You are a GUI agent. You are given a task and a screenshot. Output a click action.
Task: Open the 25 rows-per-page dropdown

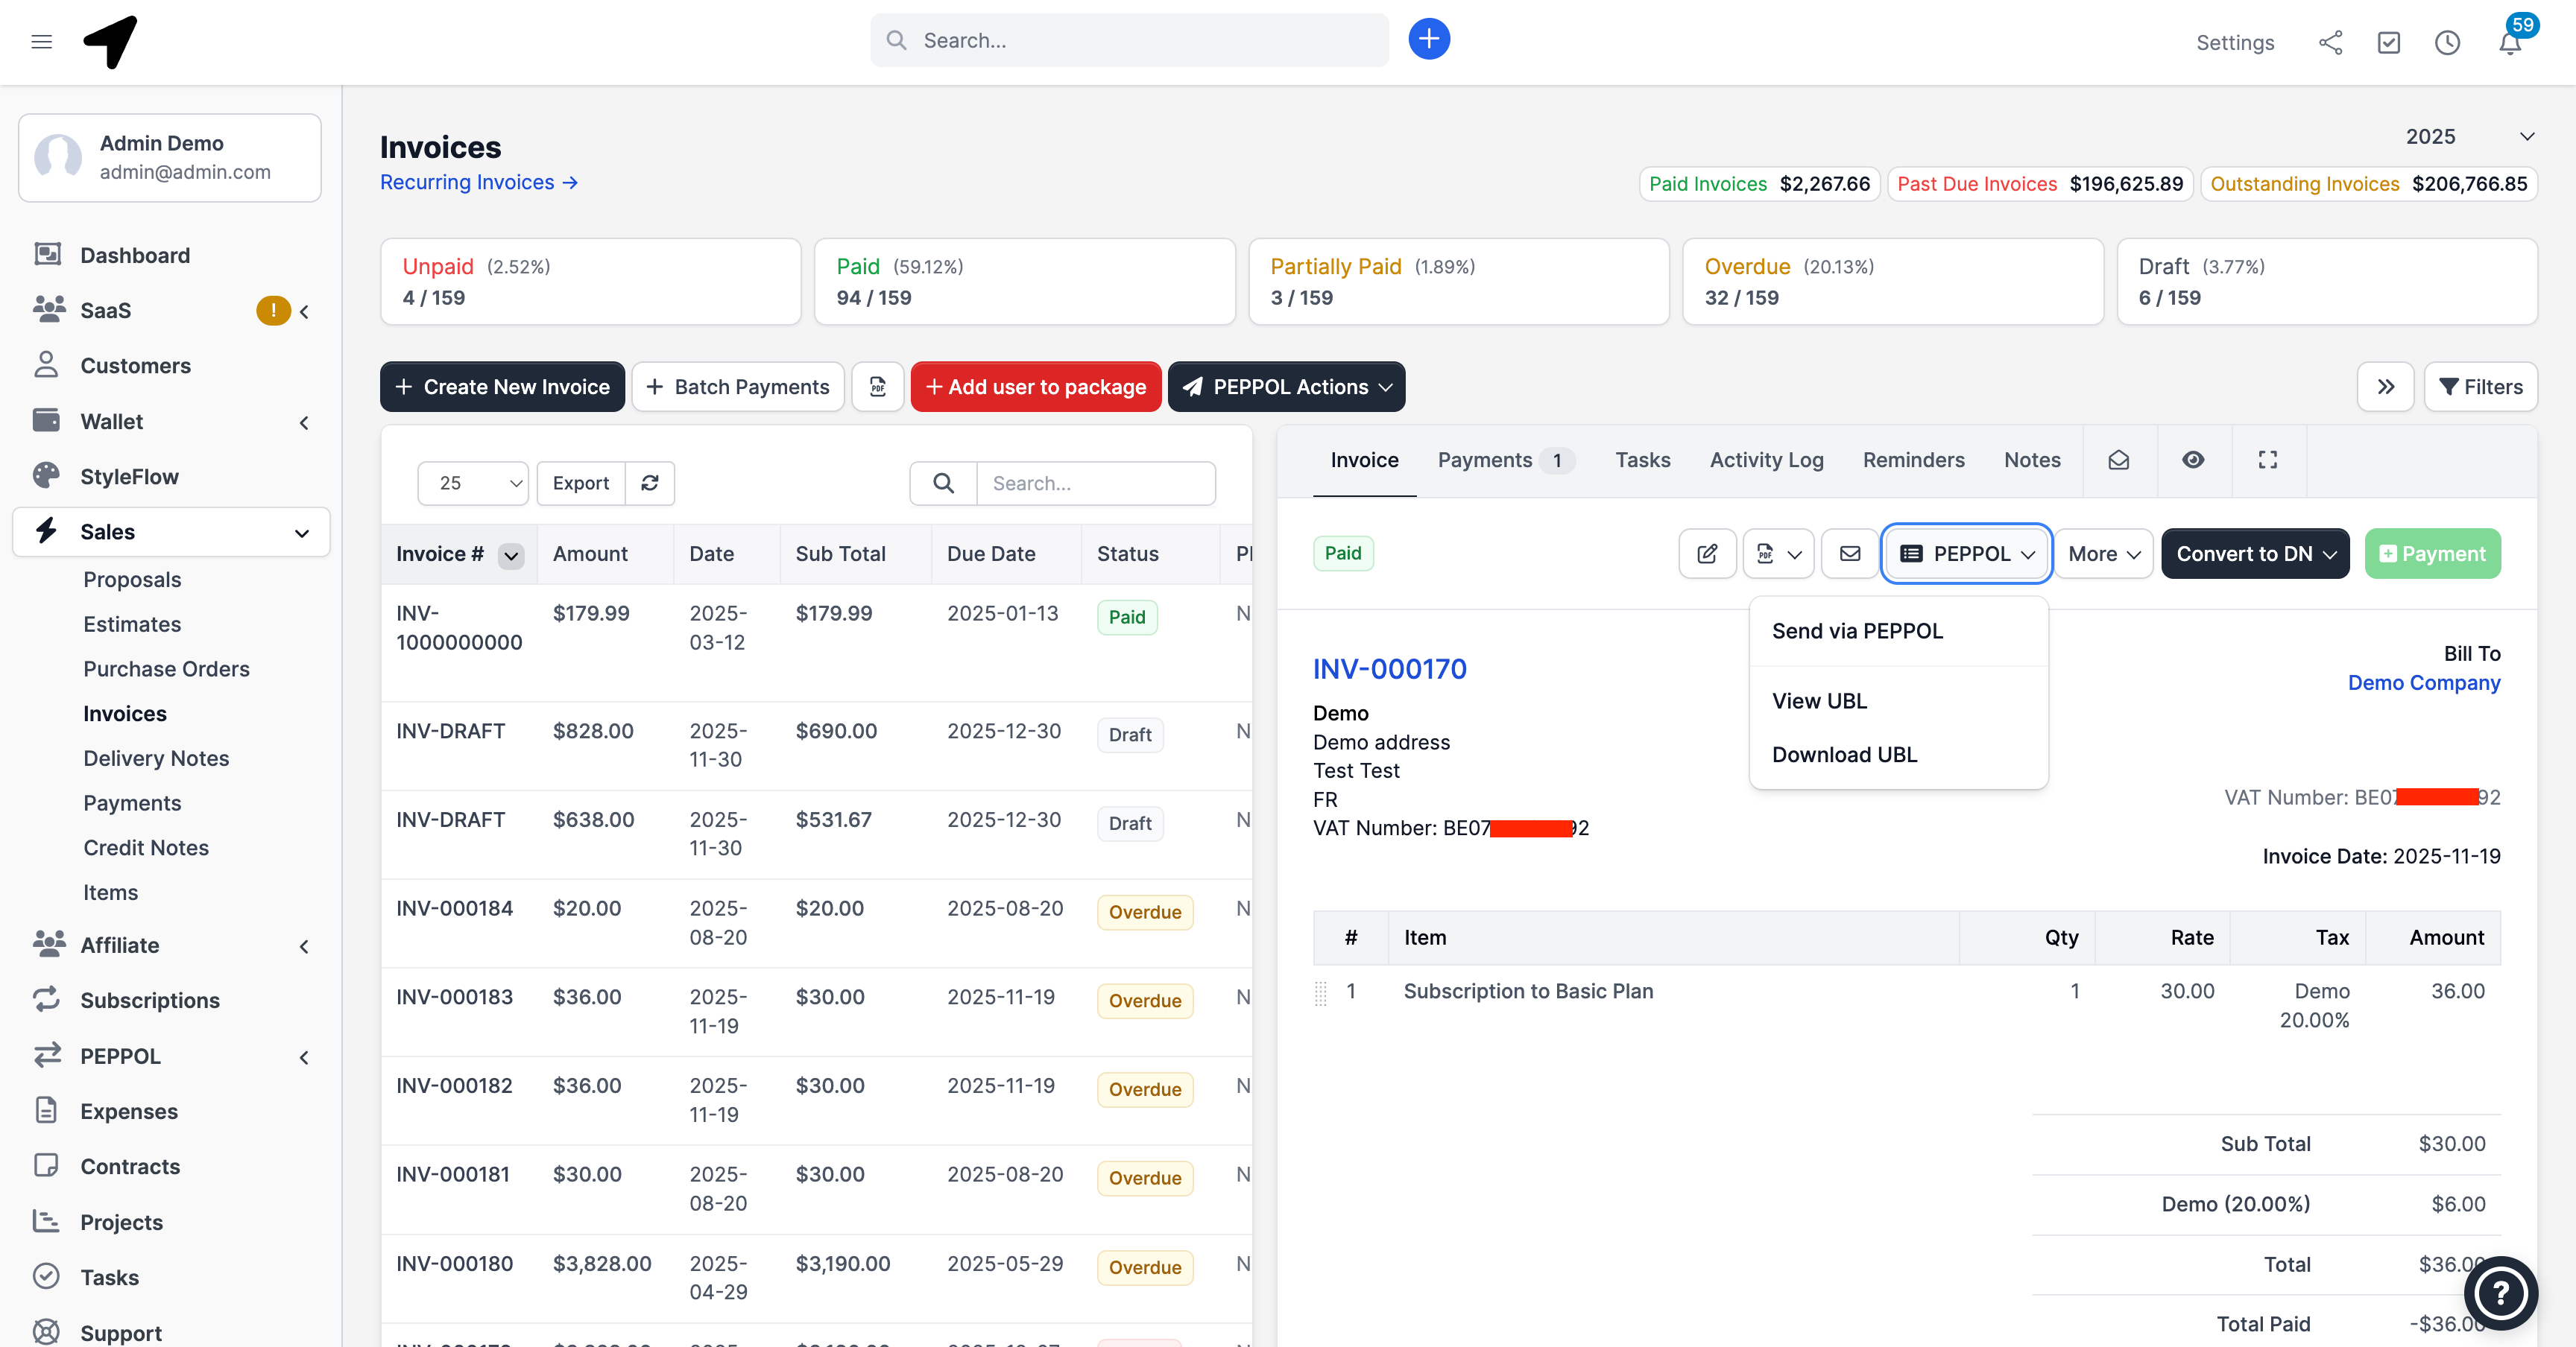472,483
